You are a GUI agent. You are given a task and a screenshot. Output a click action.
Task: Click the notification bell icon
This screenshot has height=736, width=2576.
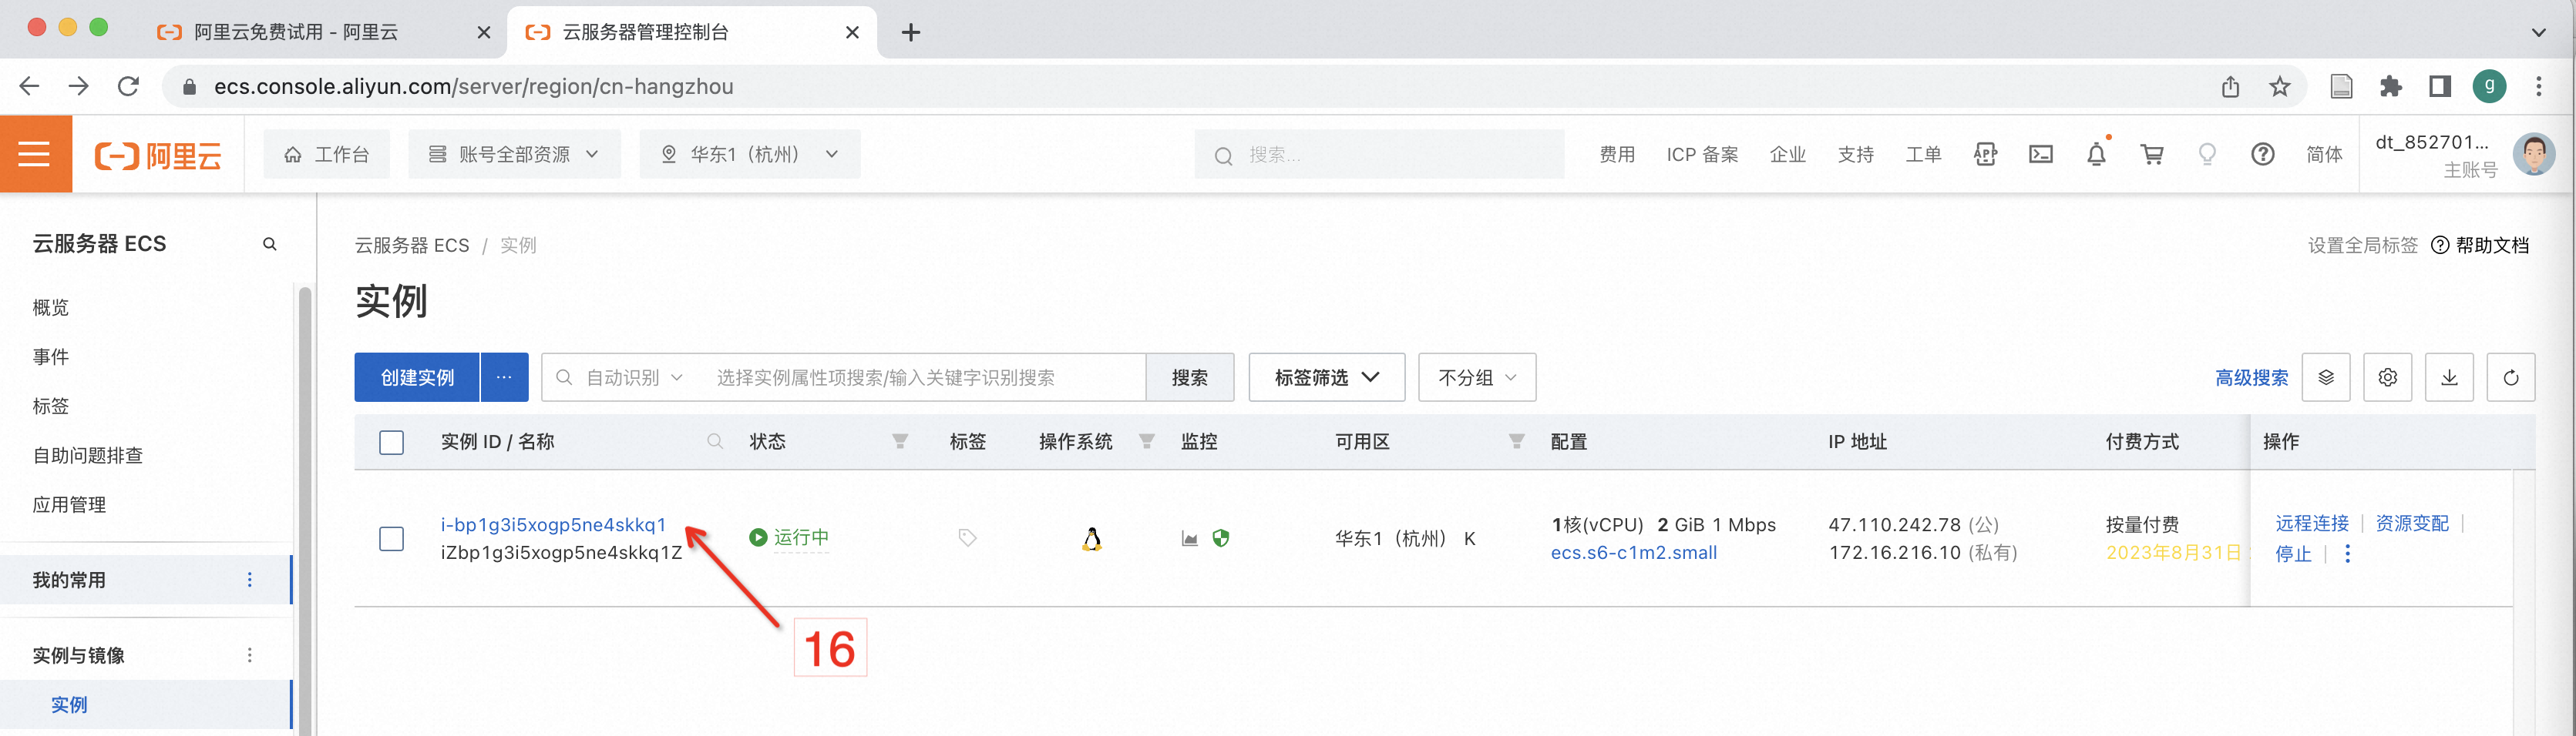coord(2096,155)
